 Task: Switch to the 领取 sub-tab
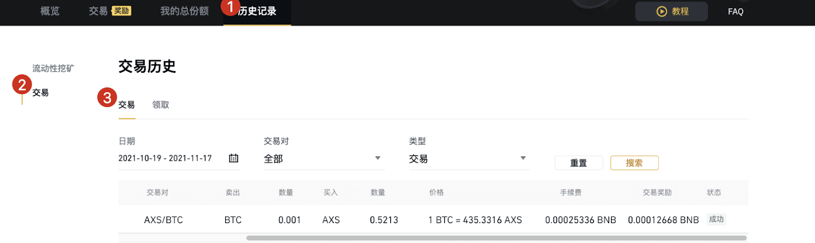[160, 104]
